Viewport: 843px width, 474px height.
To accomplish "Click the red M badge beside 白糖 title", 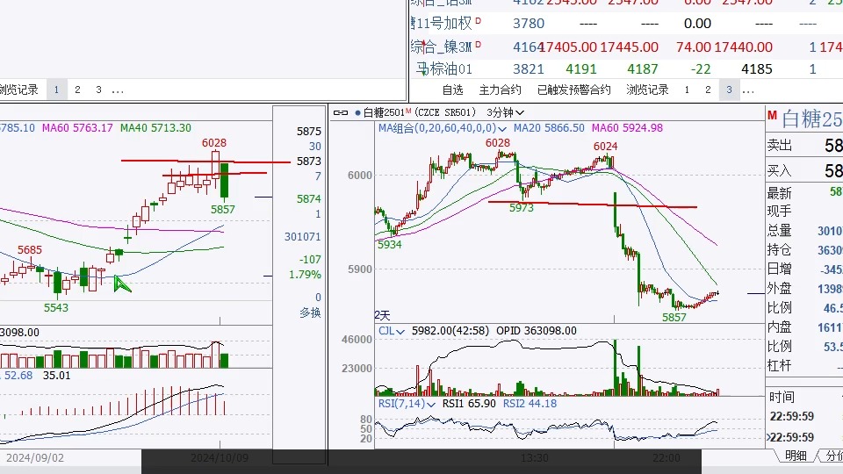I will point(772,116).
